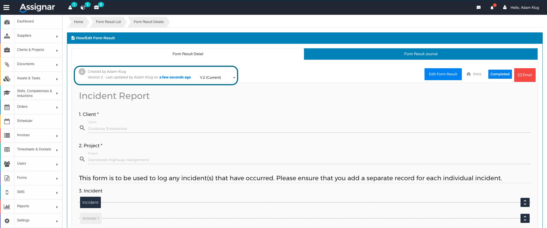Open the briefcase icon with badge 0

(96, 7)
